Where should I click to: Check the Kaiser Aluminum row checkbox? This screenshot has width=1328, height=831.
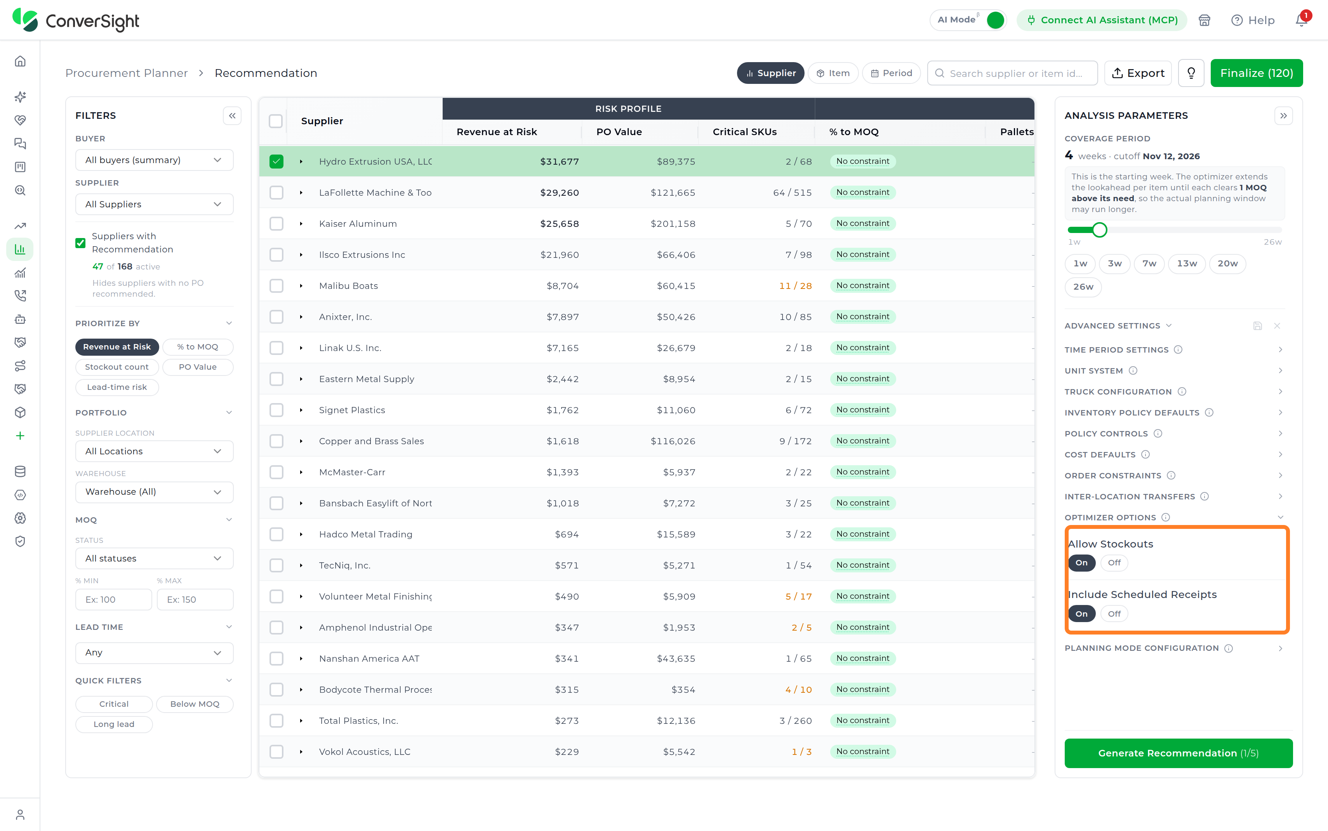[x=276, y=224]
